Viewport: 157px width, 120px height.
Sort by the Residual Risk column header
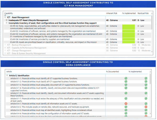(143, 13)
